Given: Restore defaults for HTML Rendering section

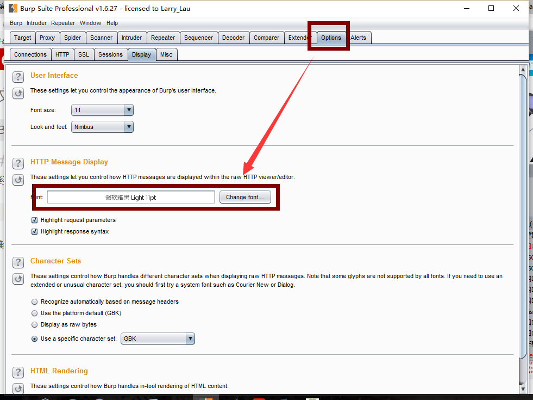Looking at the screenshot, I should tap(18, 388).
